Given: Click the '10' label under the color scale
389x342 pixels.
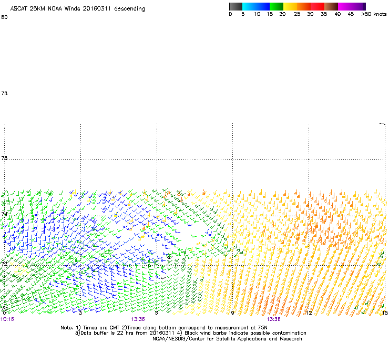Looking at the screenshot, I should [257, 14].
